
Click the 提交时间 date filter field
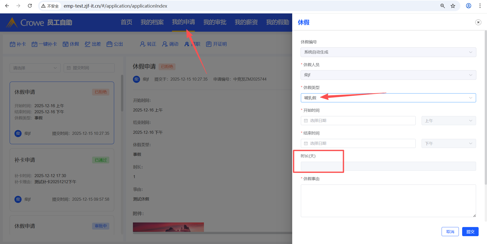click(89, 68)
